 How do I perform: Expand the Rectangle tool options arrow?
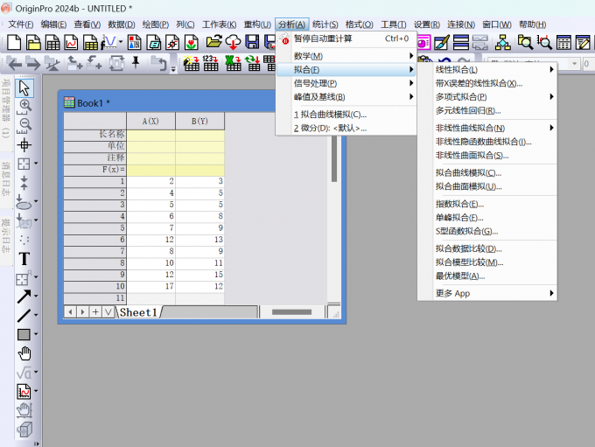coord(37,334)
